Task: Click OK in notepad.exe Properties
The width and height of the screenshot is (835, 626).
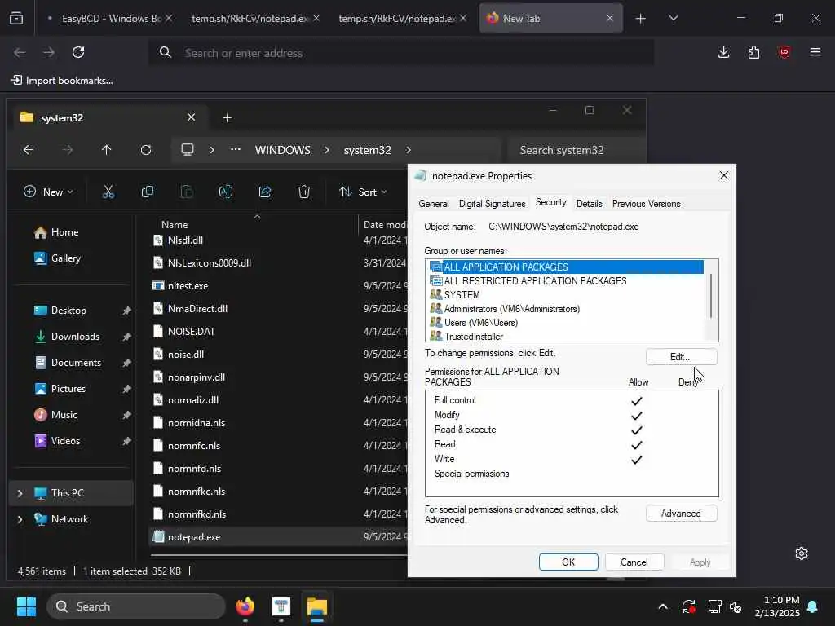Action: (568, 562)
